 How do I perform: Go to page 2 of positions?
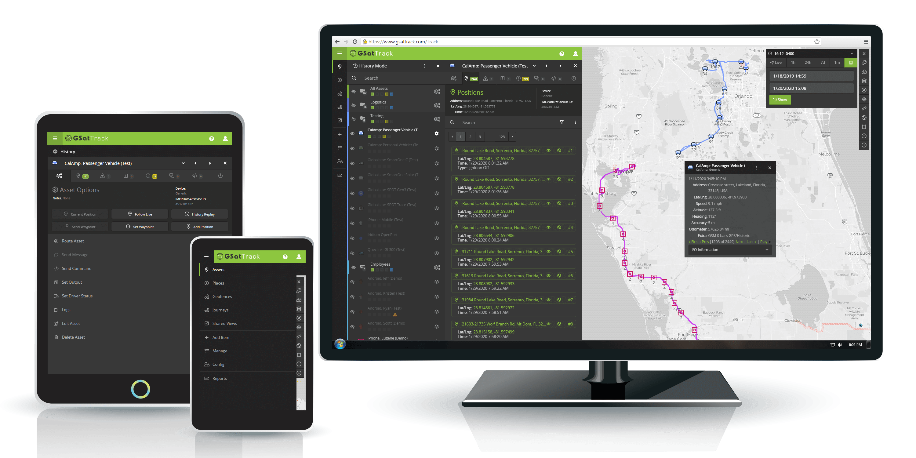coord(470,136)
